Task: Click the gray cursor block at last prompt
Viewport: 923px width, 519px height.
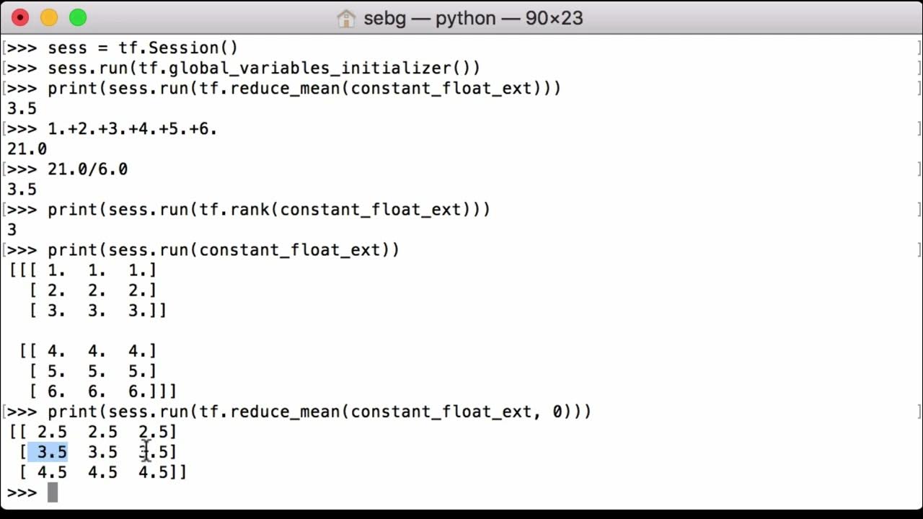Action: click(52, 492)
